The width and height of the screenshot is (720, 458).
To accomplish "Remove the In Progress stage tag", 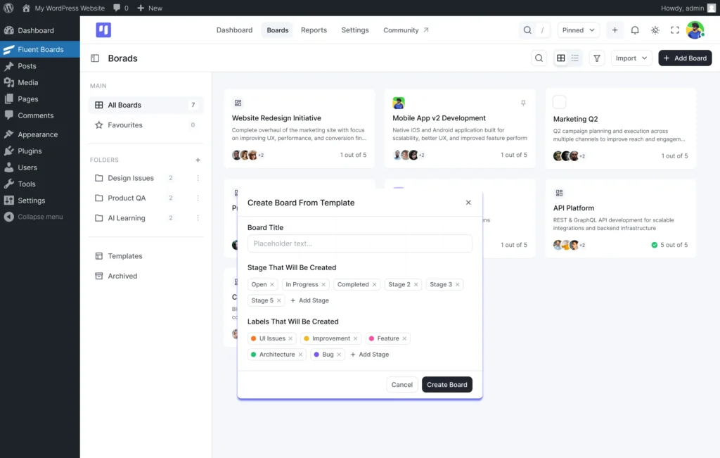I will pyautogui.click(x=323, y=284).
